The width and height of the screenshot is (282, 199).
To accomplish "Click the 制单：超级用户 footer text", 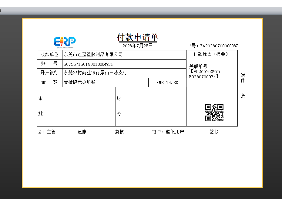I will click(x=168, y=132).
